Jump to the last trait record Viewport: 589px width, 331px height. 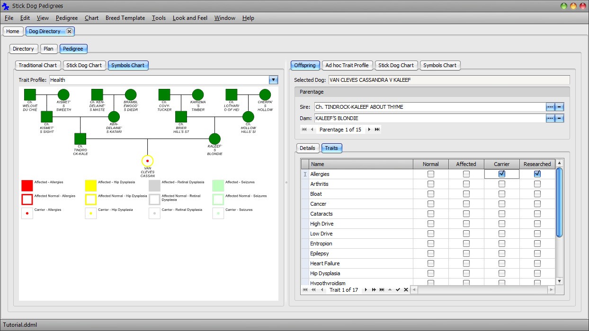pyautogui.click(x=382, y=290)
